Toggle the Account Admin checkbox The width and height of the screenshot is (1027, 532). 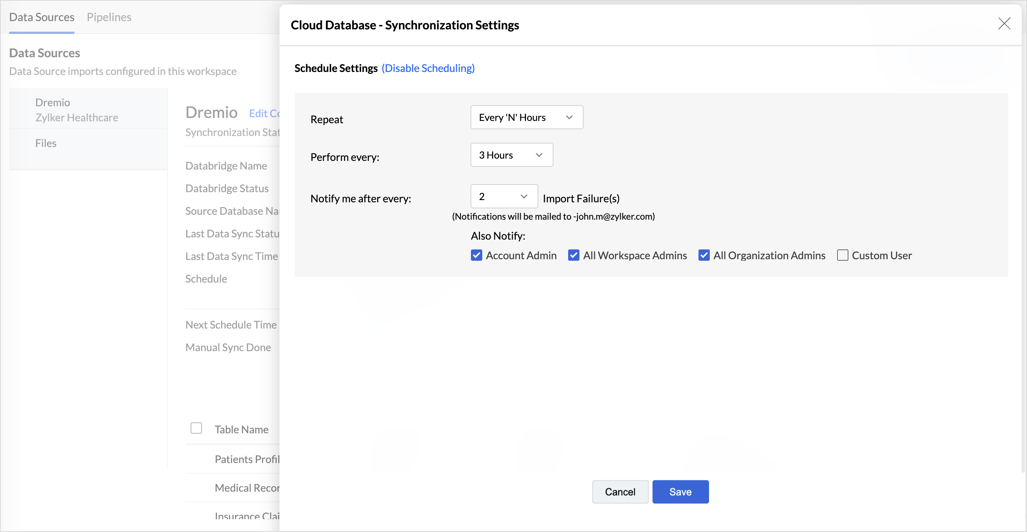(x=477, y=255)
